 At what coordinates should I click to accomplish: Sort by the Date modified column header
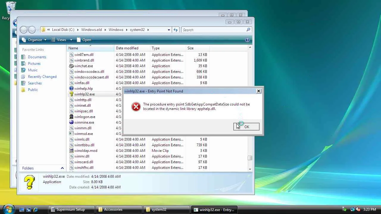click(x=132, y=48)
